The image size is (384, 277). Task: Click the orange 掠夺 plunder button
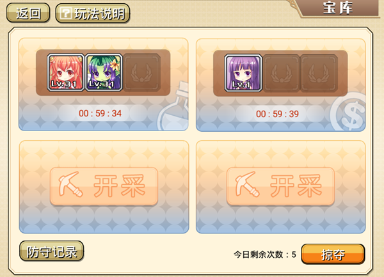[333, 254]
